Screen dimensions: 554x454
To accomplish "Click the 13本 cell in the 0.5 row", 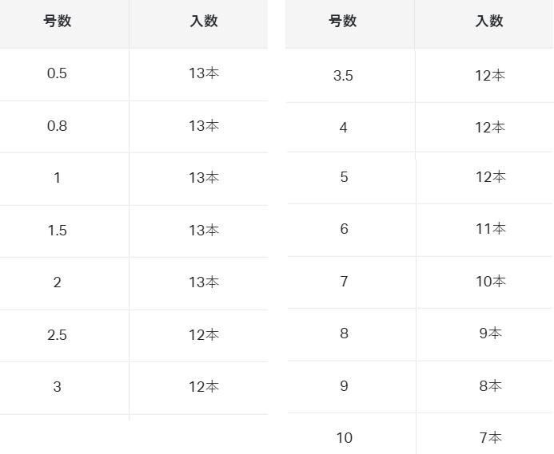I will click(x=204, y=73).
